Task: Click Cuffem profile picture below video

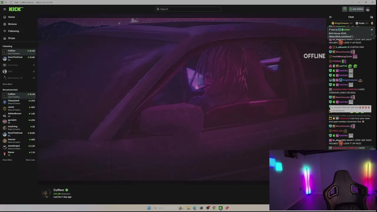Action: tap(46, 193)
